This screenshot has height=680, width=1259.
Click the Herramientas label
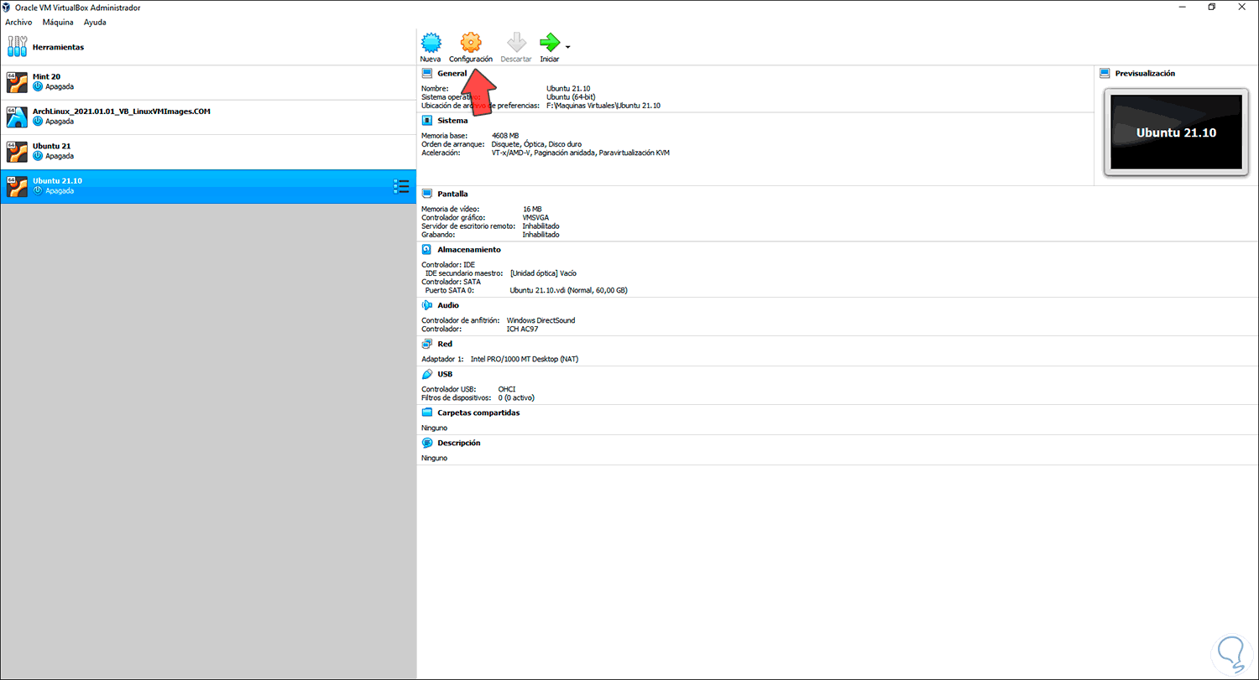click(58, 48)
